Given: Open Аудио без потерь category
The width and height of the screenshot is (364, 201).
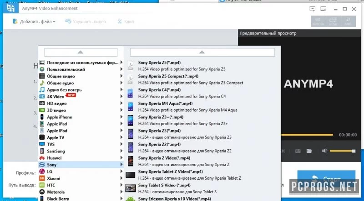Looking at the screenshot, I should (81, 90).
